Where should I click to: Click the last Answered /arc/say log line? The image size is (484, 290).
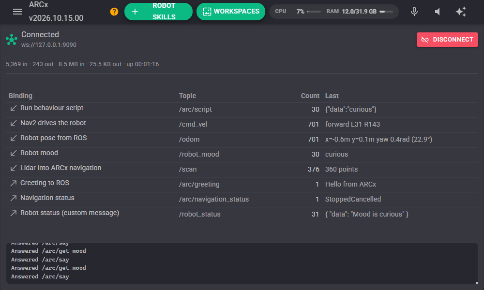click(40, 276)
